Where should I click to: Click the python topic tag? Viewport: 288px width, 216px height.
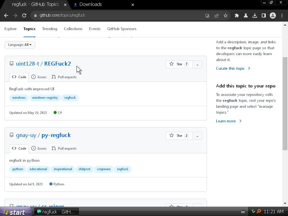tap(18, 169)
